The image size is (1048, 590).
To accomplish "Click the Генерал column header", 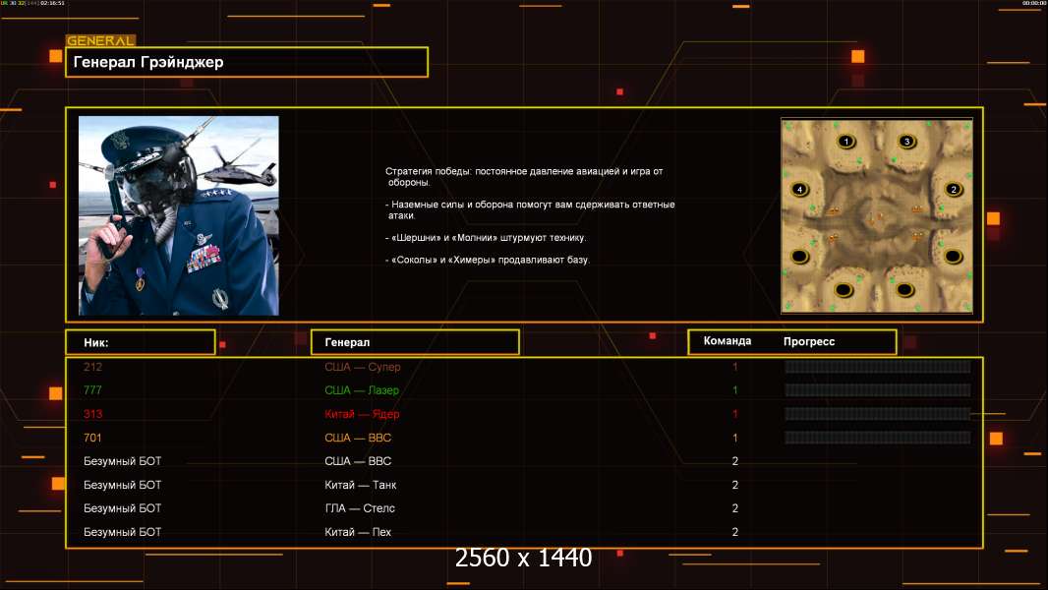I will pos(414,342).
